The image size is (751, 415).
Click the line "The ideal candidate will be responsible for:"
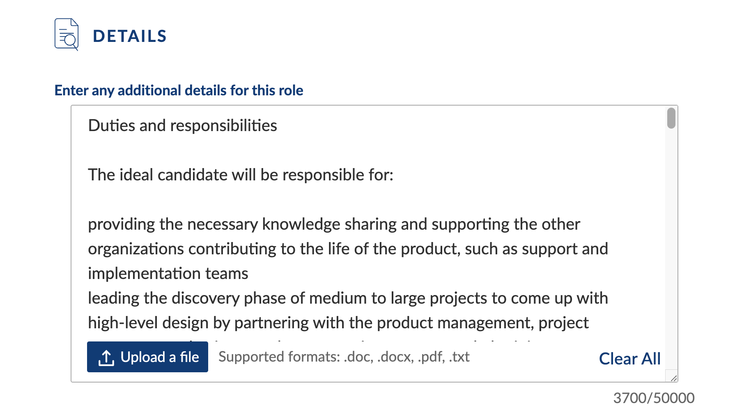(241, 175)
